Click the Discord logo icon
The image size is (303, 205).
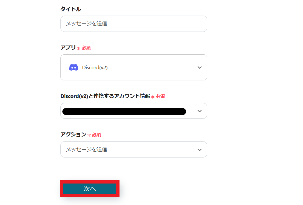click(x=73, y=67)
